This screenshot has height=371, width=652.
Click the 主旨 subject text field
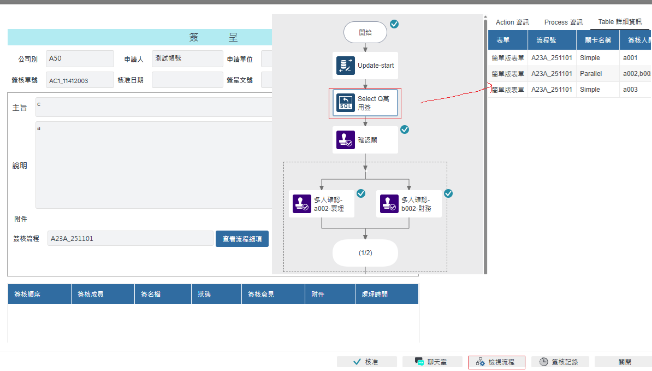point(153,107)
